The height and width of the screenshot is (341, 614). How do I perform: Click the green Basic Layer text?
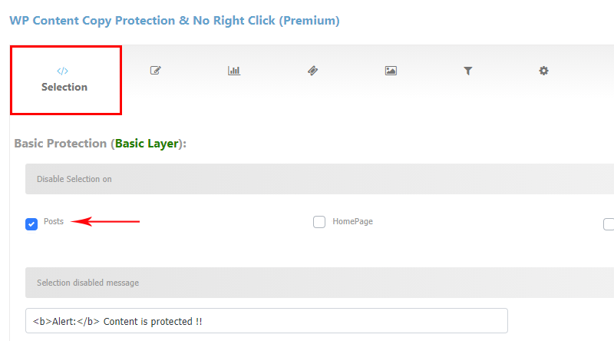[x=147, y=144]
